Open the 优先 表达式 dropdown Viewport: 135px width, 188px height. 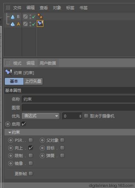point(40,116)
